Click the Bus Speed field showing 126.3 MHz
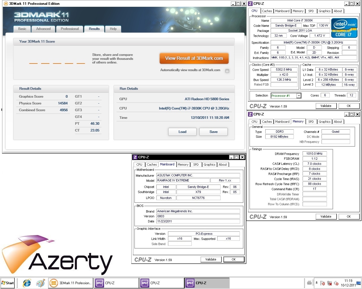 pos(284,80)
